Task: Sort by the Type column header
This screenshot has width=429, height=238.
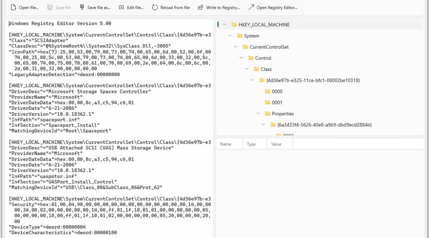Action: 255,144
